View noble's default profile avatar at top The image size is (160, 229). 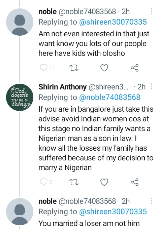coord(20,22)
